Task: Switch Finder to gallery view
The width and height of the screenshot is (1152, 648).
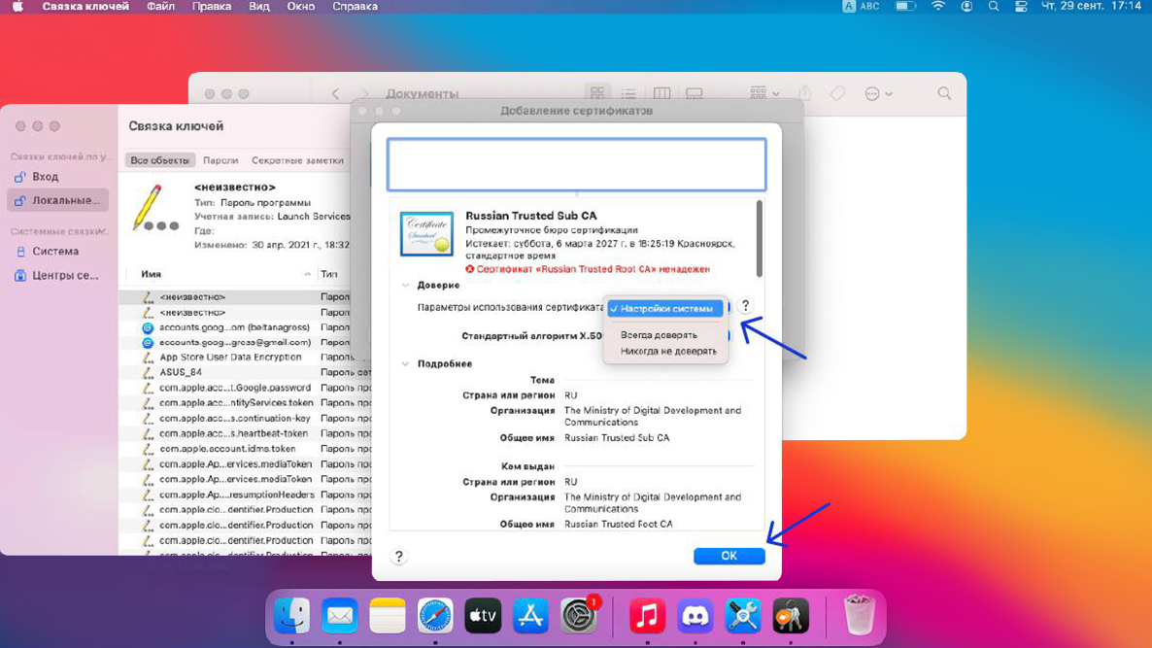Action: [695, 93]
